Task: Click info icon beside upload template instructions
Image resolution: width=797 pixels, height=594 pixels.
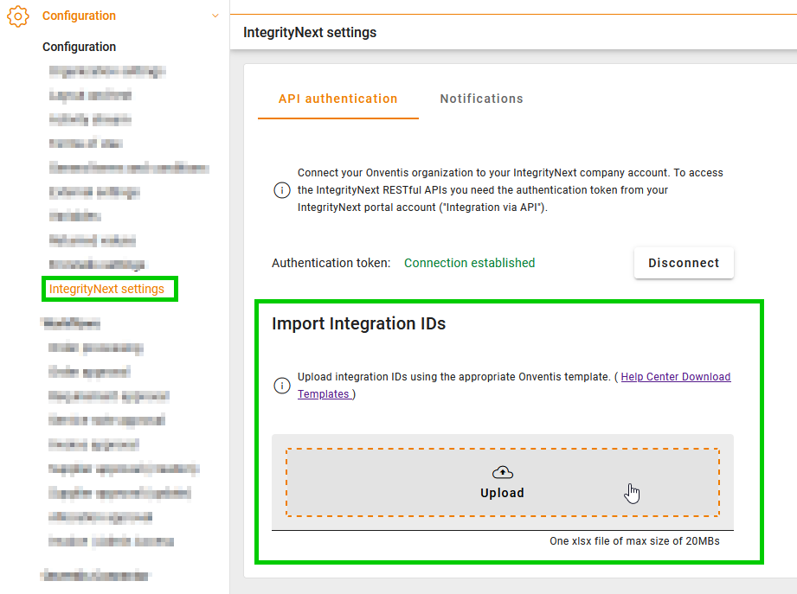Action: click(281, 386)
